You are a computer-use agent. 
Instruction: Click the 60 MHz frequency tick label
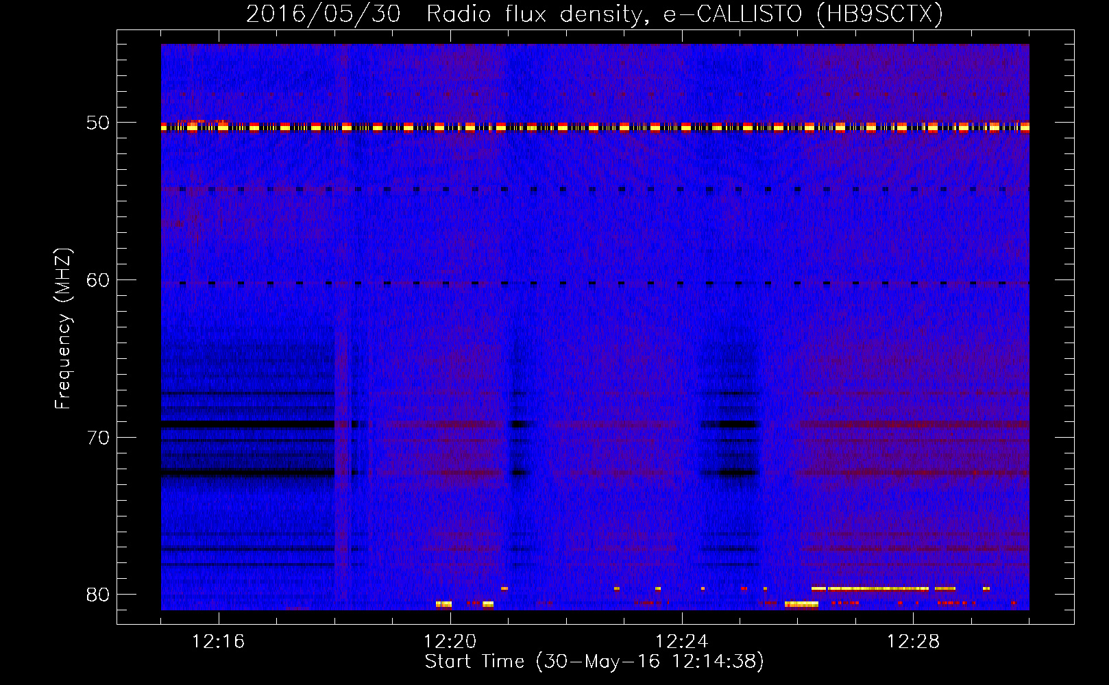tap(97, 280)
